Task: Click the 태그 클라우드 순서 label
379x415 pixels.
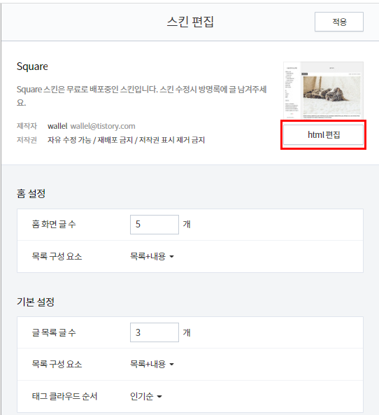Action: click(64, 396)
